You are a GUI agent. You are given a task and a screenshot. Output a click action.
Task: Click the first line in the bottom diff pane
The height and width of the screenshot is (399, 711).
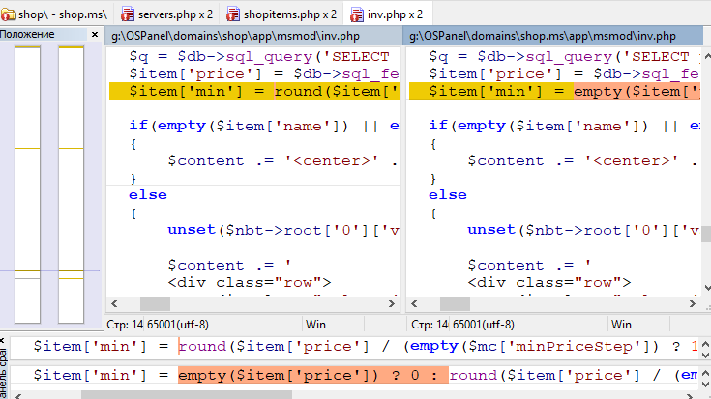click(290, 346)
